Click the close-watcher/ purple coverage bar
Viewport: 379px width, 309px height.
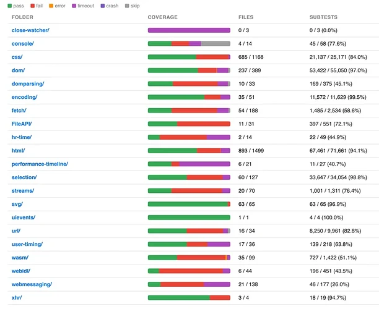click(x=189, y=30)
